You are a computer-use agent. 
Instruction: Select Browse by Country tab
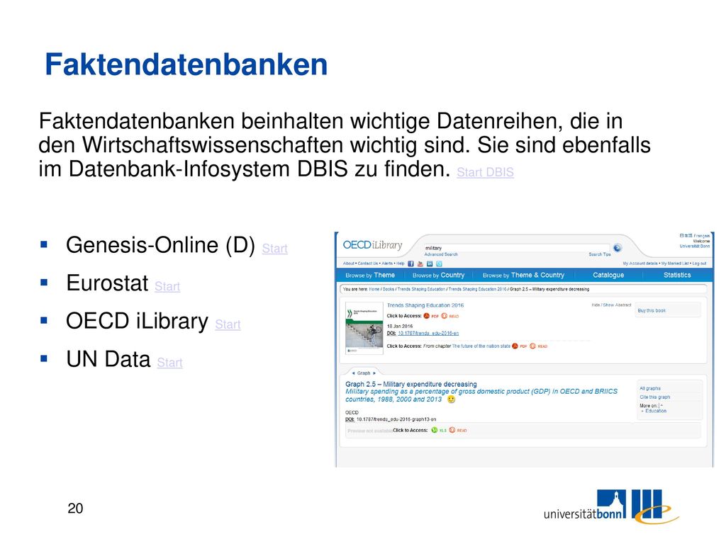tap(438, 276)
